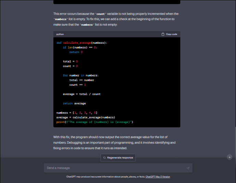Click the 'total = 0' code line
The image size is (236, 183).
click(70, 61)
